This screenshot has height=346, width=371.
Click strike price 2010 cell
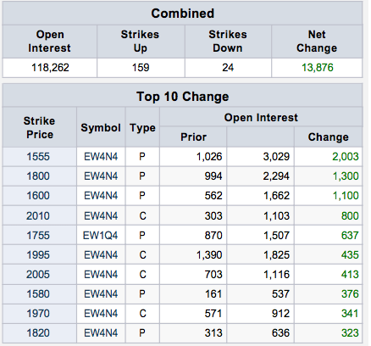38,216
